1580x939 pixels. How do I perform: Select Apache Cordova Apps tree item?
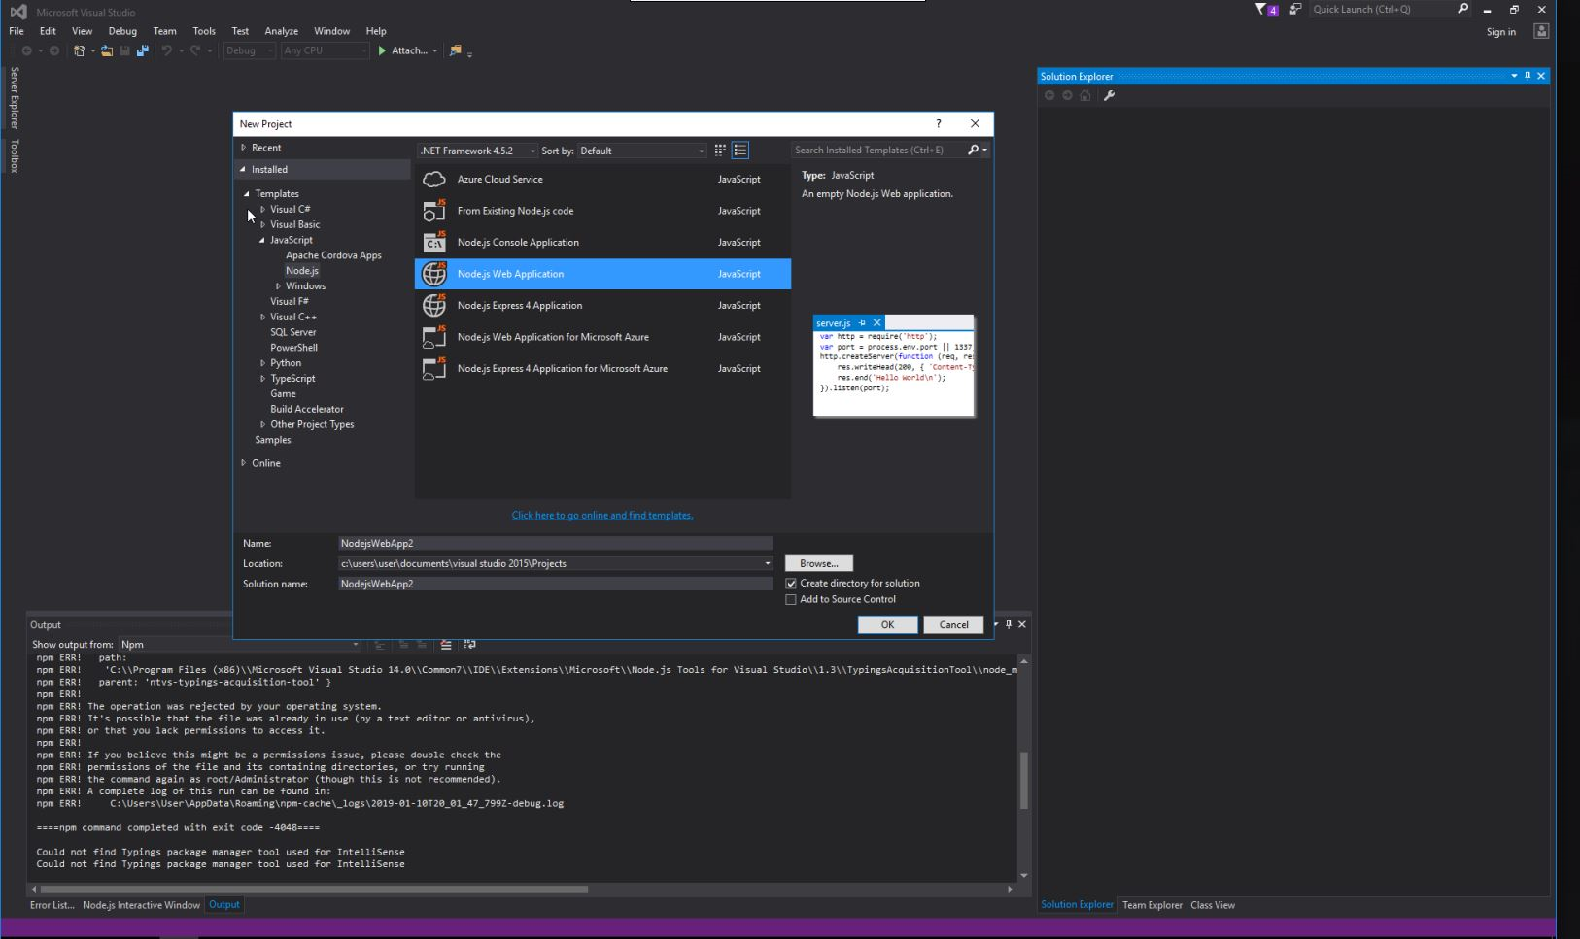click(x=333, y=255)
